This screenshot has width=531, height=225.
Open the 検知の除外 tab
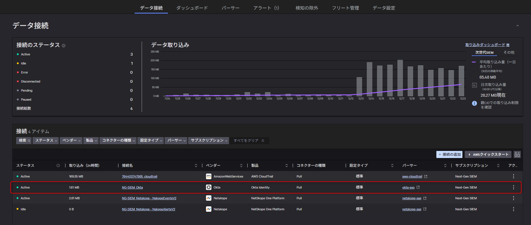coord(307,8)
